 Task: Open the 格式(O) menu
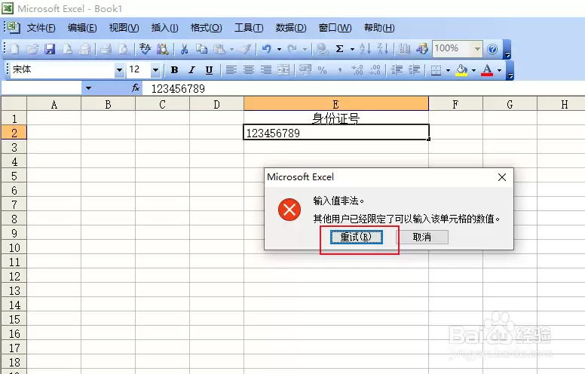207,28
